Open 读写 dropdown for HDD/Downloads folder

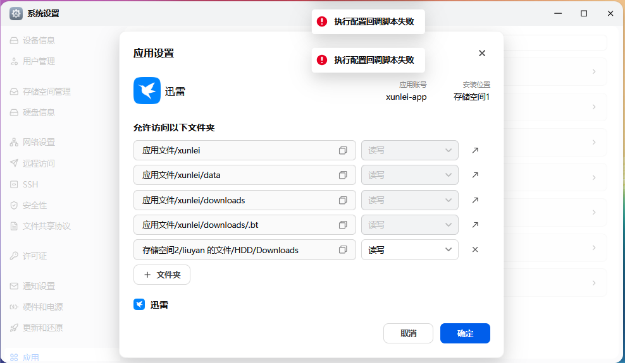[x=410, y=250]
